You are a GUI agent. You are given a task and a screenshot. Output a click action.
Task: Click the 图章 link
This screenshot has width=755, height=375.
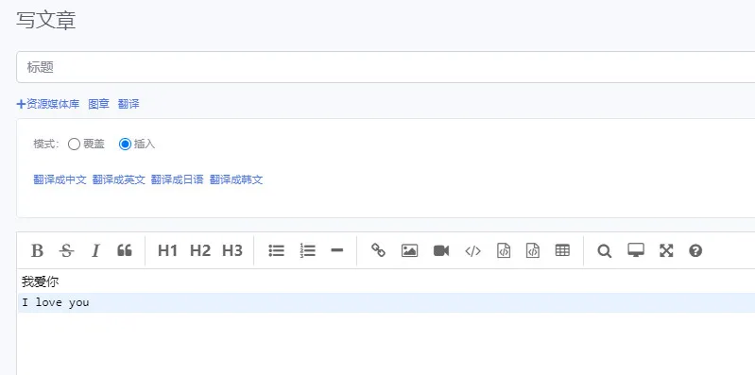(x=98, y=104)
